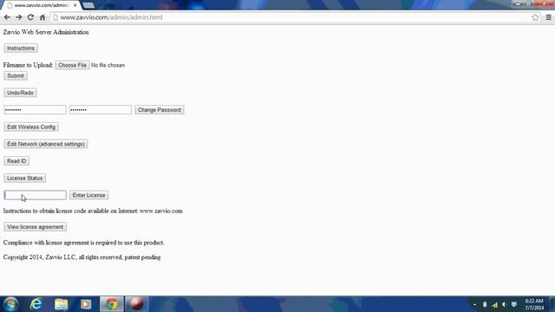Click the copyright 2014 Zavvio LLC text
Image resolution: width=555 pixels, height=312 pixels.
click(82, 257)
